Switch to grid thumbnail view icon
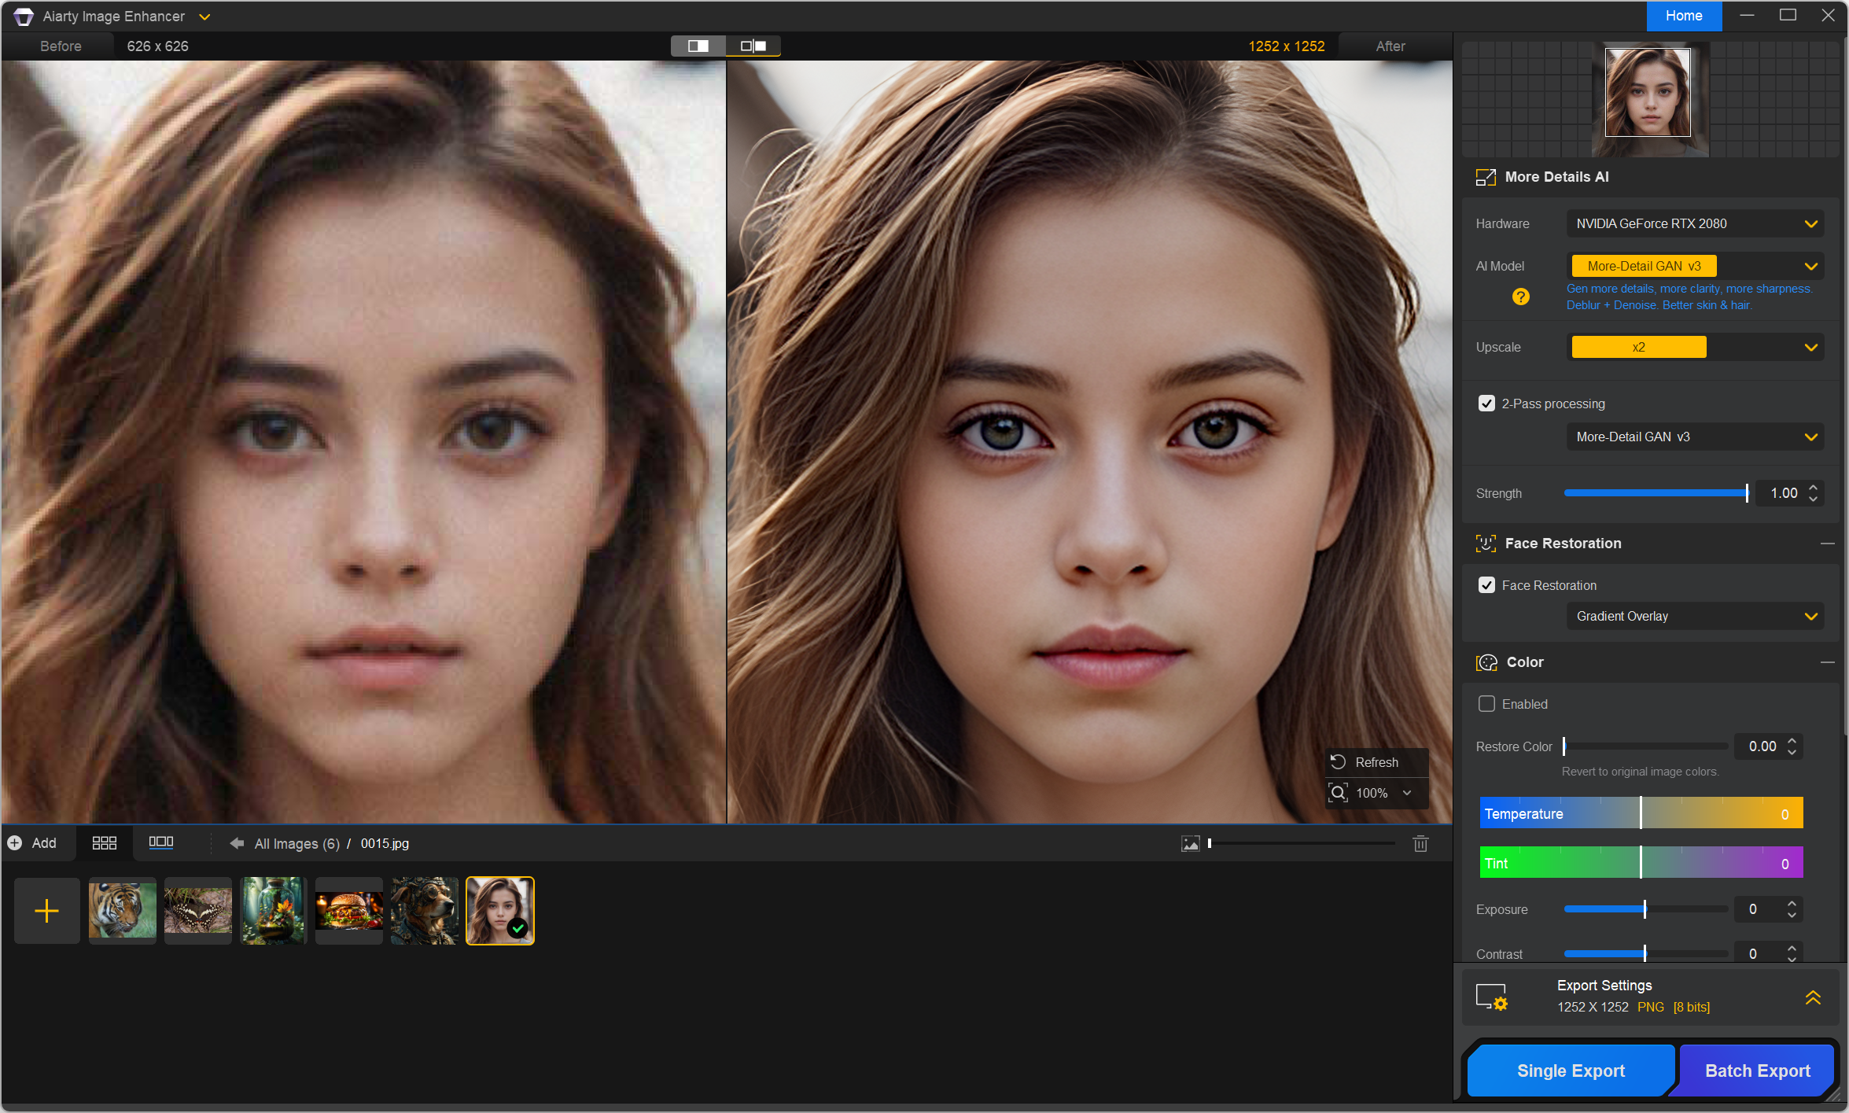1849x1113 pixels. click(x=104, y=843)
